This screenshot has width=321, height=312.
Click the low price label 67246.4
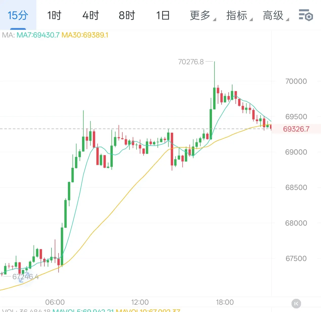25,277
